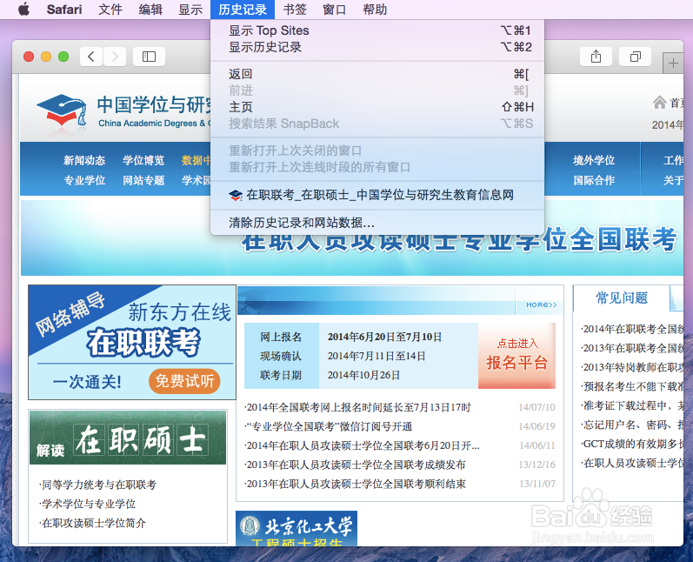Open news 2013年在职人员攻读硕士学位全国联考成绩发布
Viewport: 693px width, 562px height.
coord(356,465)
